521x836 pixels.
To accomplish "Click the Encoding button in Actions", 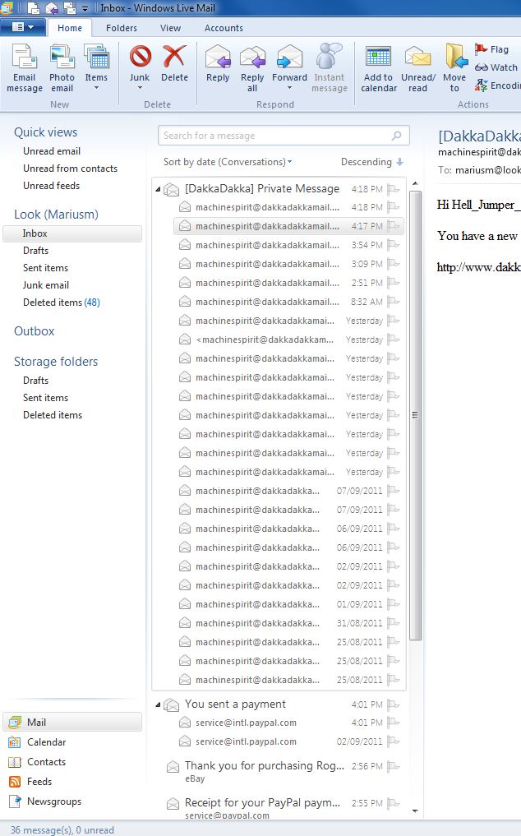I will point(497,85).
